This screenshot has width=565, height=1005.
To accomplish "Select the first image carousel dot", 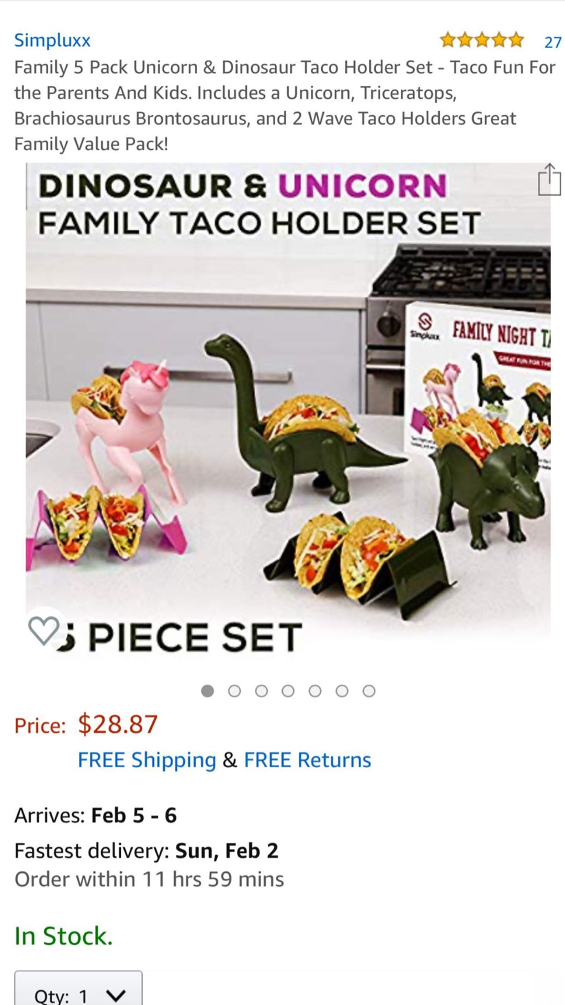I will (208, 691).
